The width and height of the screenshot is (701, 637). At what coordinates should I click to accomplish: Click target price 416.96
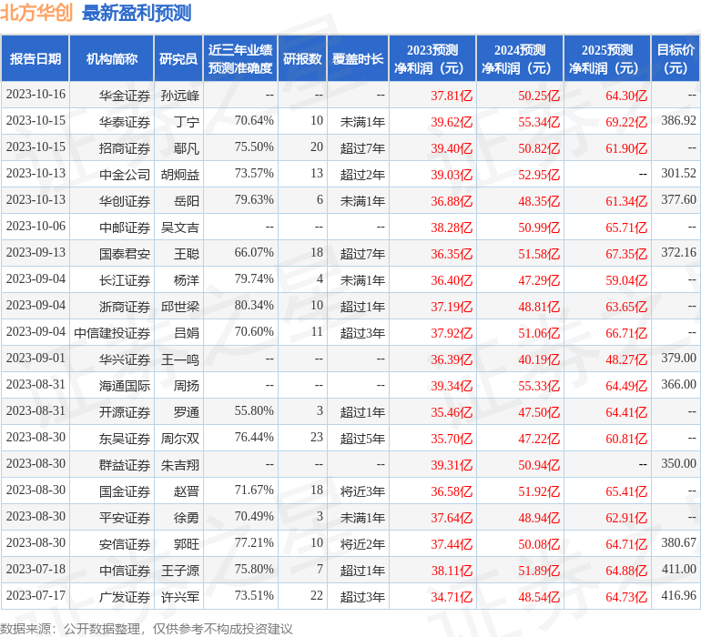click(678, 595)
